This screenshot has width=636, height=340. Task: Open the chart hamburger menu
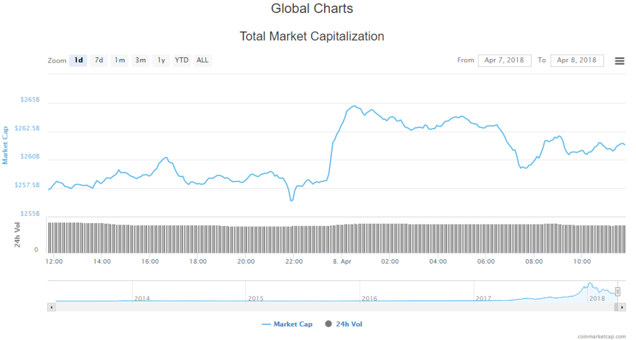coord(619,60)
